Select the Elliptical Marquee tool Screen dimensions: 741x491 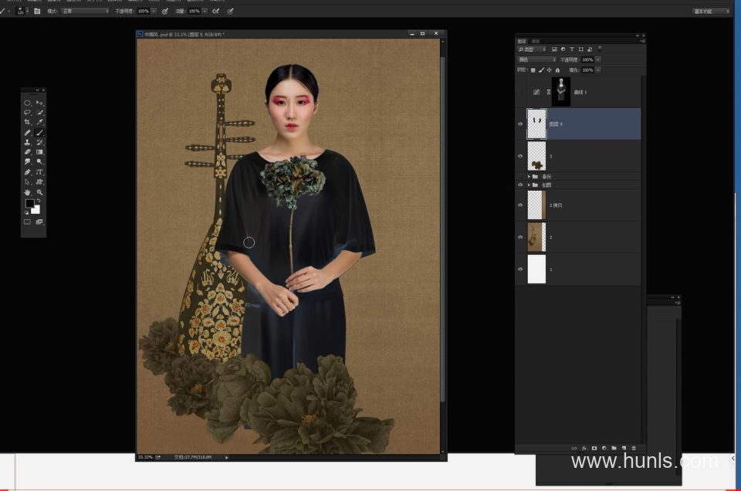[28, 103]
